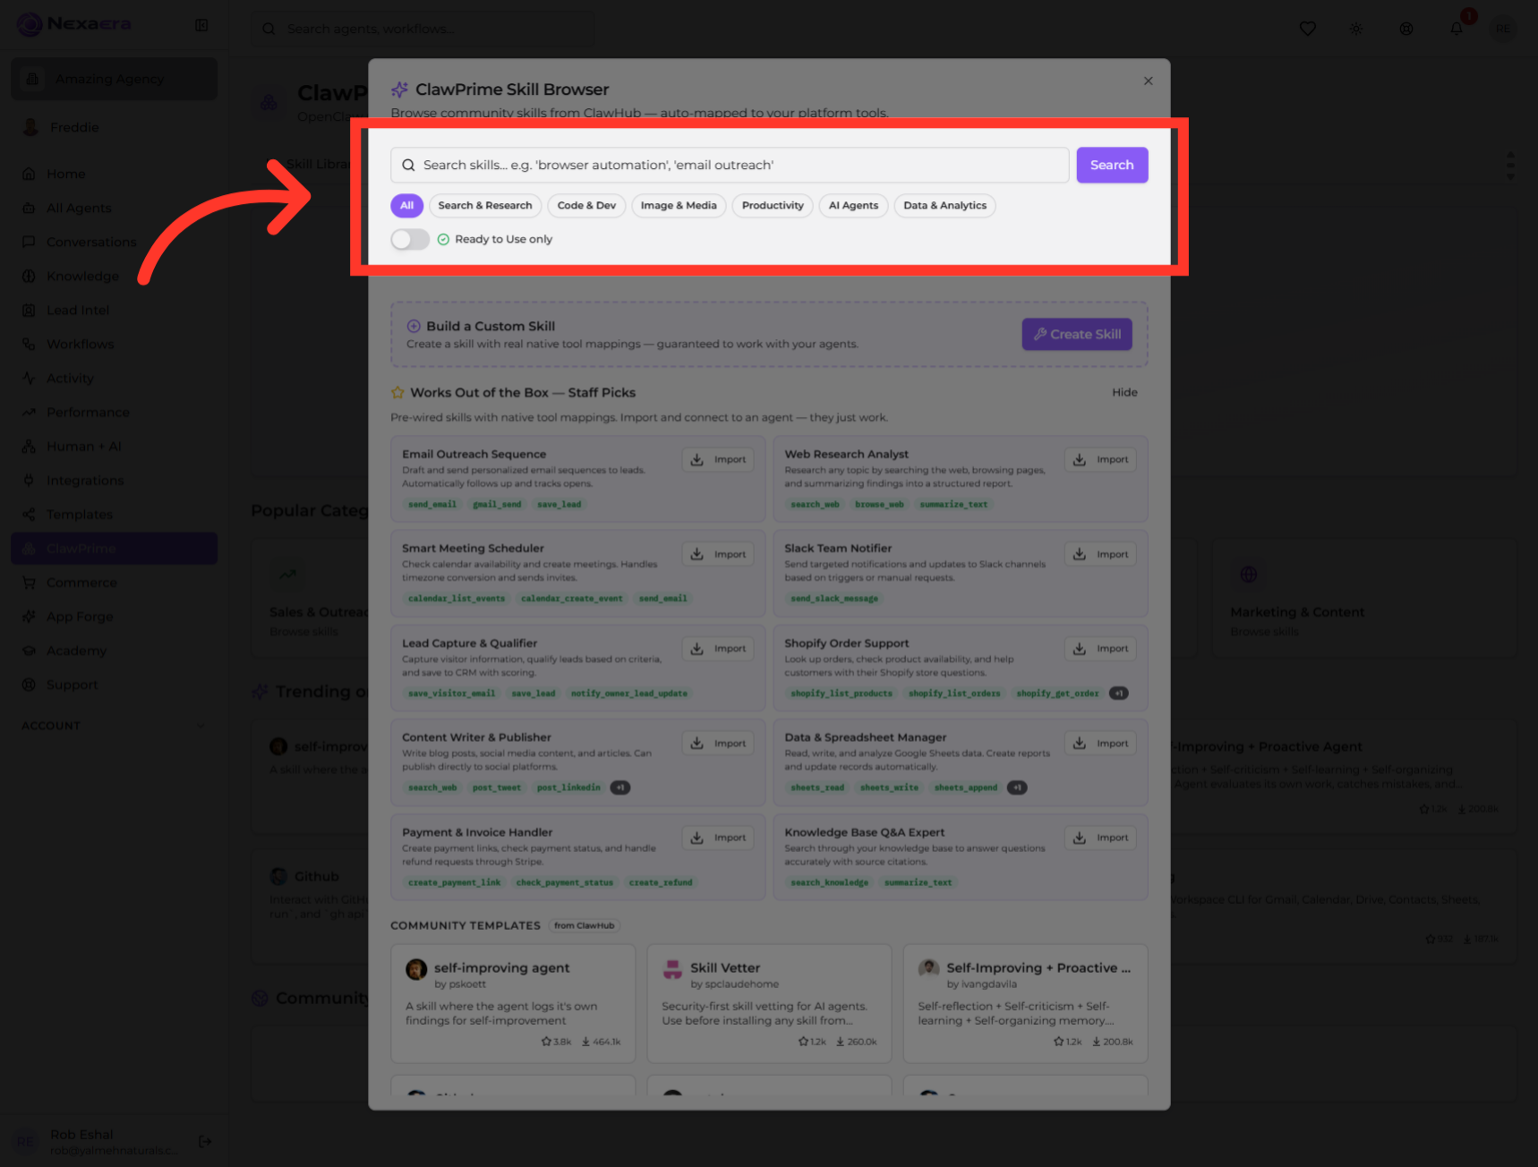Import the Data & Spreadsheet Manager skill
1538x1167 pixels.
(1100, 744)
